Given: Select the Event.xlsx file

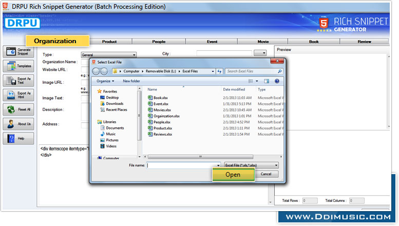Looking at the screenshot, I should [158, 104].
